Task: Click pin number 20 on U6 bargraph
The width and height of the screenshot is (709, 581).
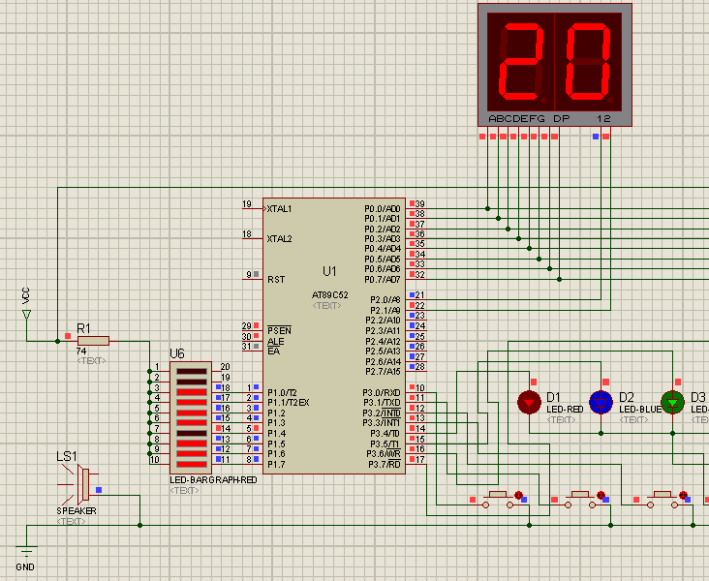Action: click(x=225, y=367)
